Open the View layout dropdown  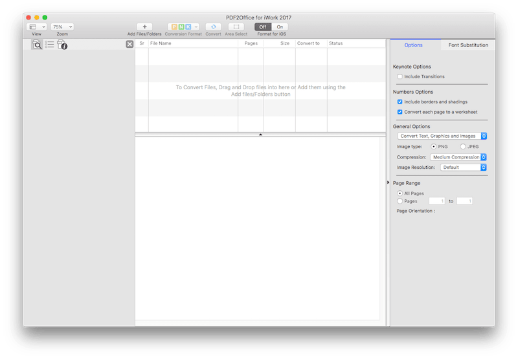(x=36, y=27)
